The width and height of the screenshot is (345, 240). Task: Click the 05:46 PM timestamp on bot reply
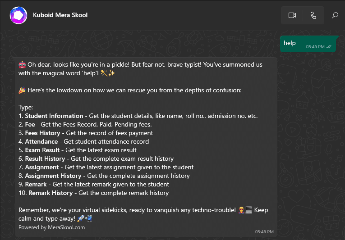264,232
